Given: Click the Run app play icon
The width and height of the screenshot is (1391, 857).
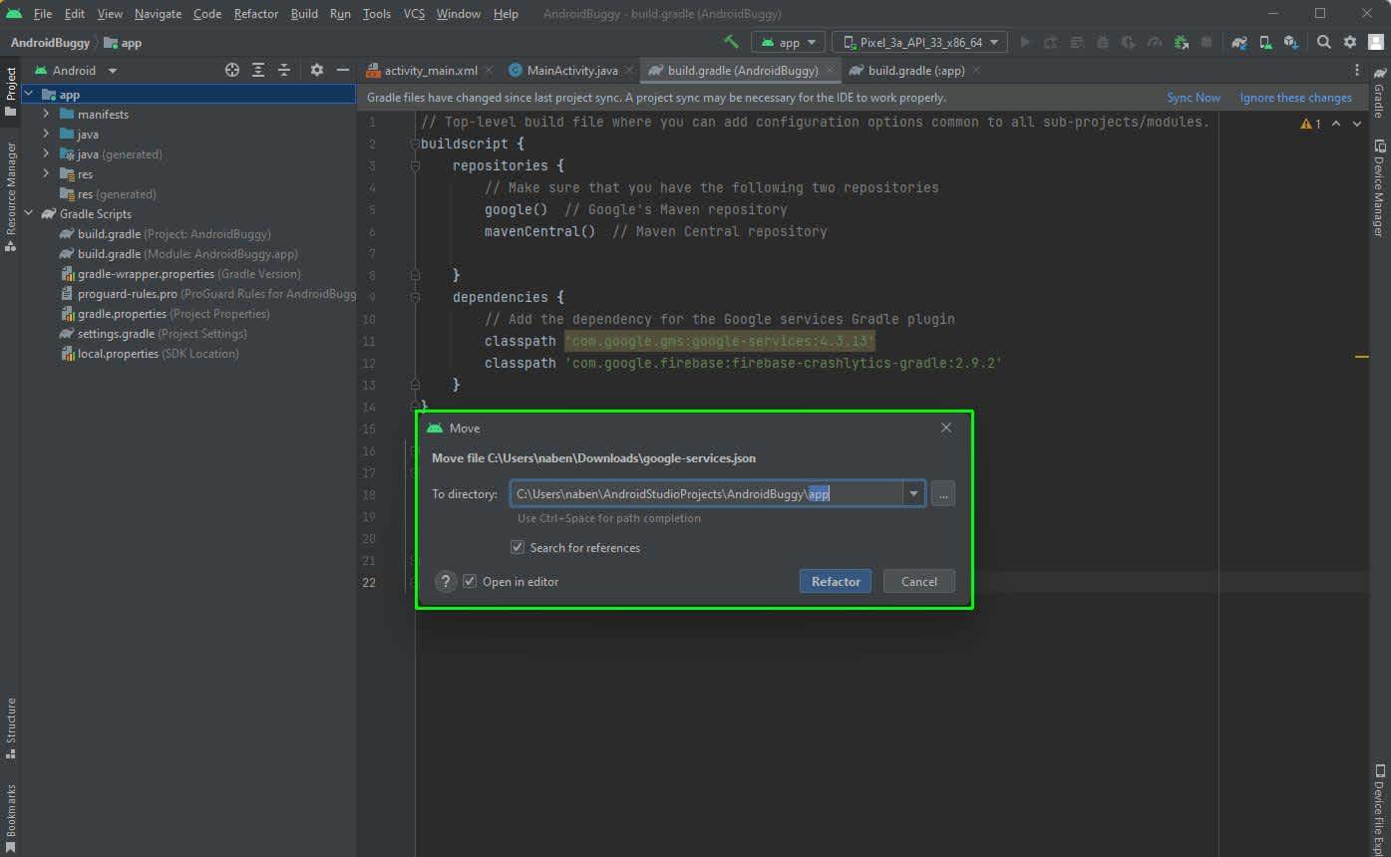Looking at the screenshot, I should (1025, 42).
